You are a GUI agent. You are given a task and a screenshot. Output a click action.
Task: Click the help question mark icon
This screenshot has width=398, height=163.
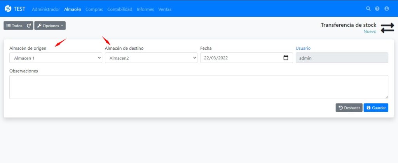pos(377,9)
